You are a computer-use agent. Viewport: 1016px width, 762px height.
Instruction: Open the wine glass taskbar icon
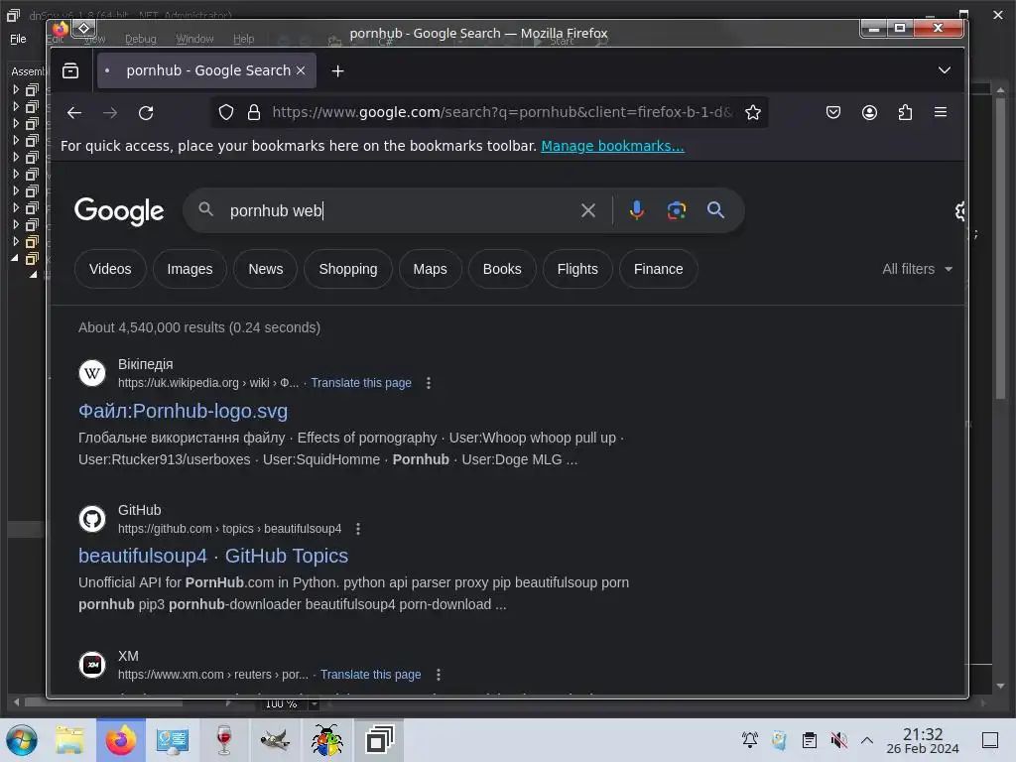click(223, 740)
